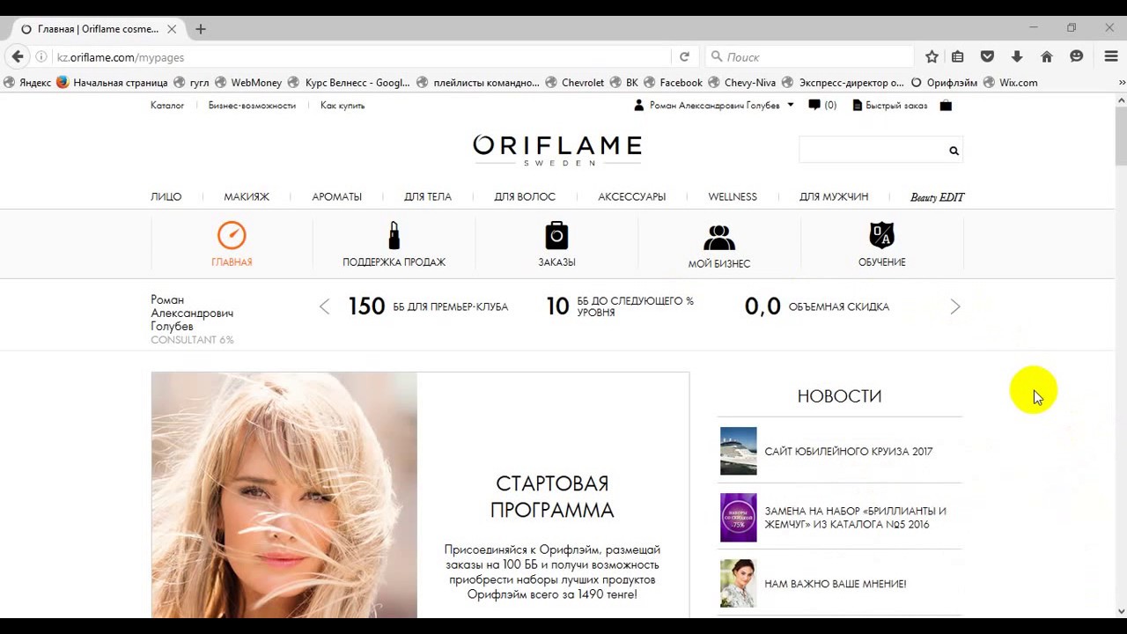The height and width of the screenshot is (634, 1127).
Task: Open the Орифлэйм bookmark
Action: pos(944,83)
